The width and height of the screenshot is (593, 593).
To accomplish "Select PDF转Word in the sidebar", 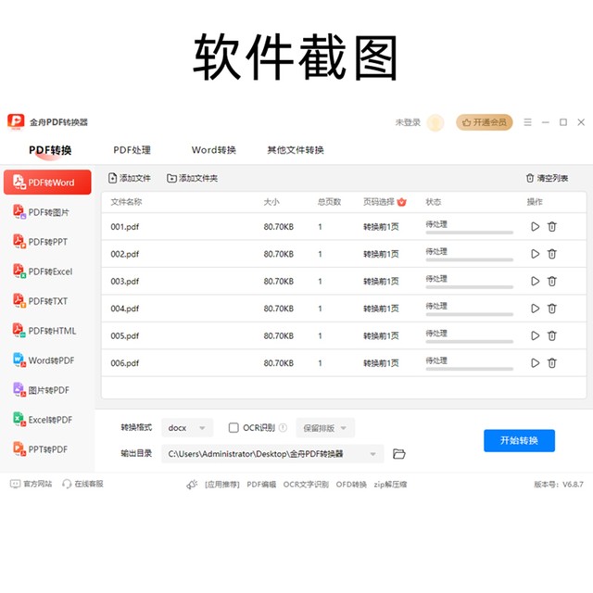I will pos(47,183).
